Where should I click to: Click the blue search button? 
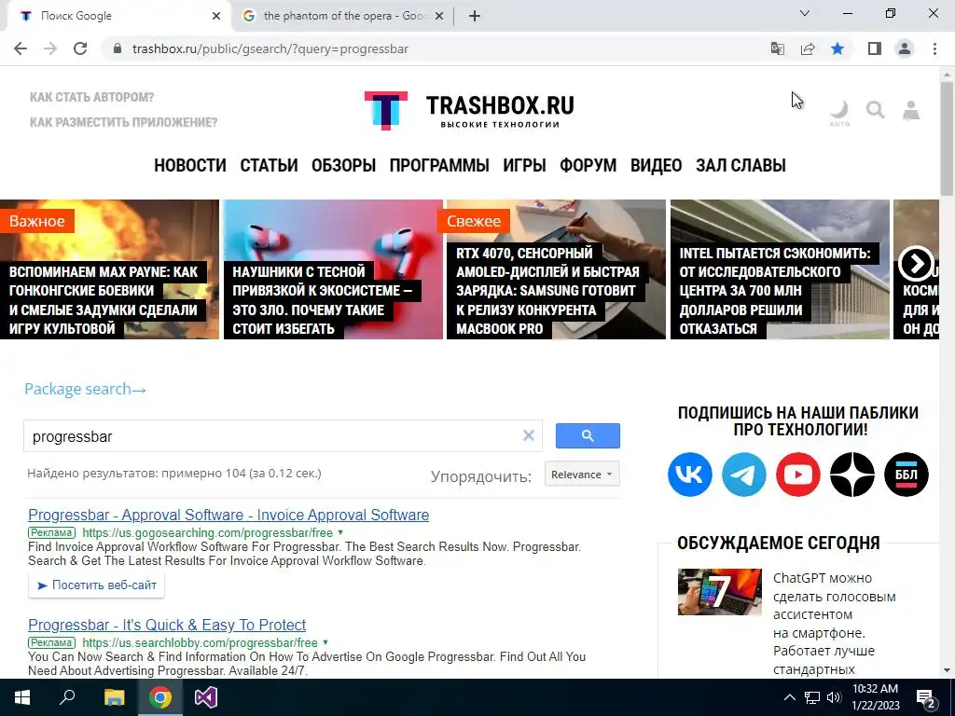588,436
